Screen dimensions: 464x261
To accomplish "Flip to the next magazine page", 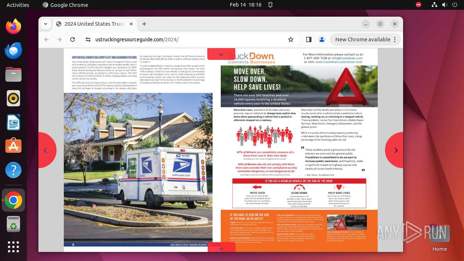I will click(395, 150).
